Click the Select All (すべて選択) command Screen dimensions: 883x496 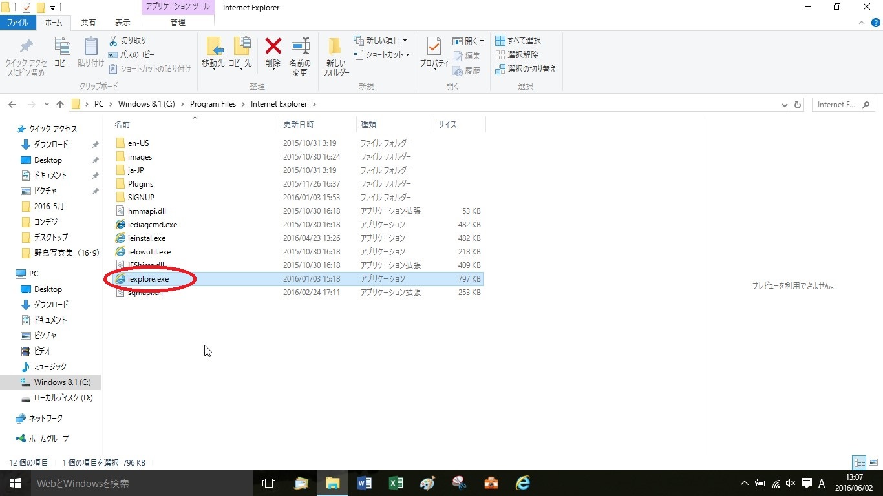coord(518,40)
